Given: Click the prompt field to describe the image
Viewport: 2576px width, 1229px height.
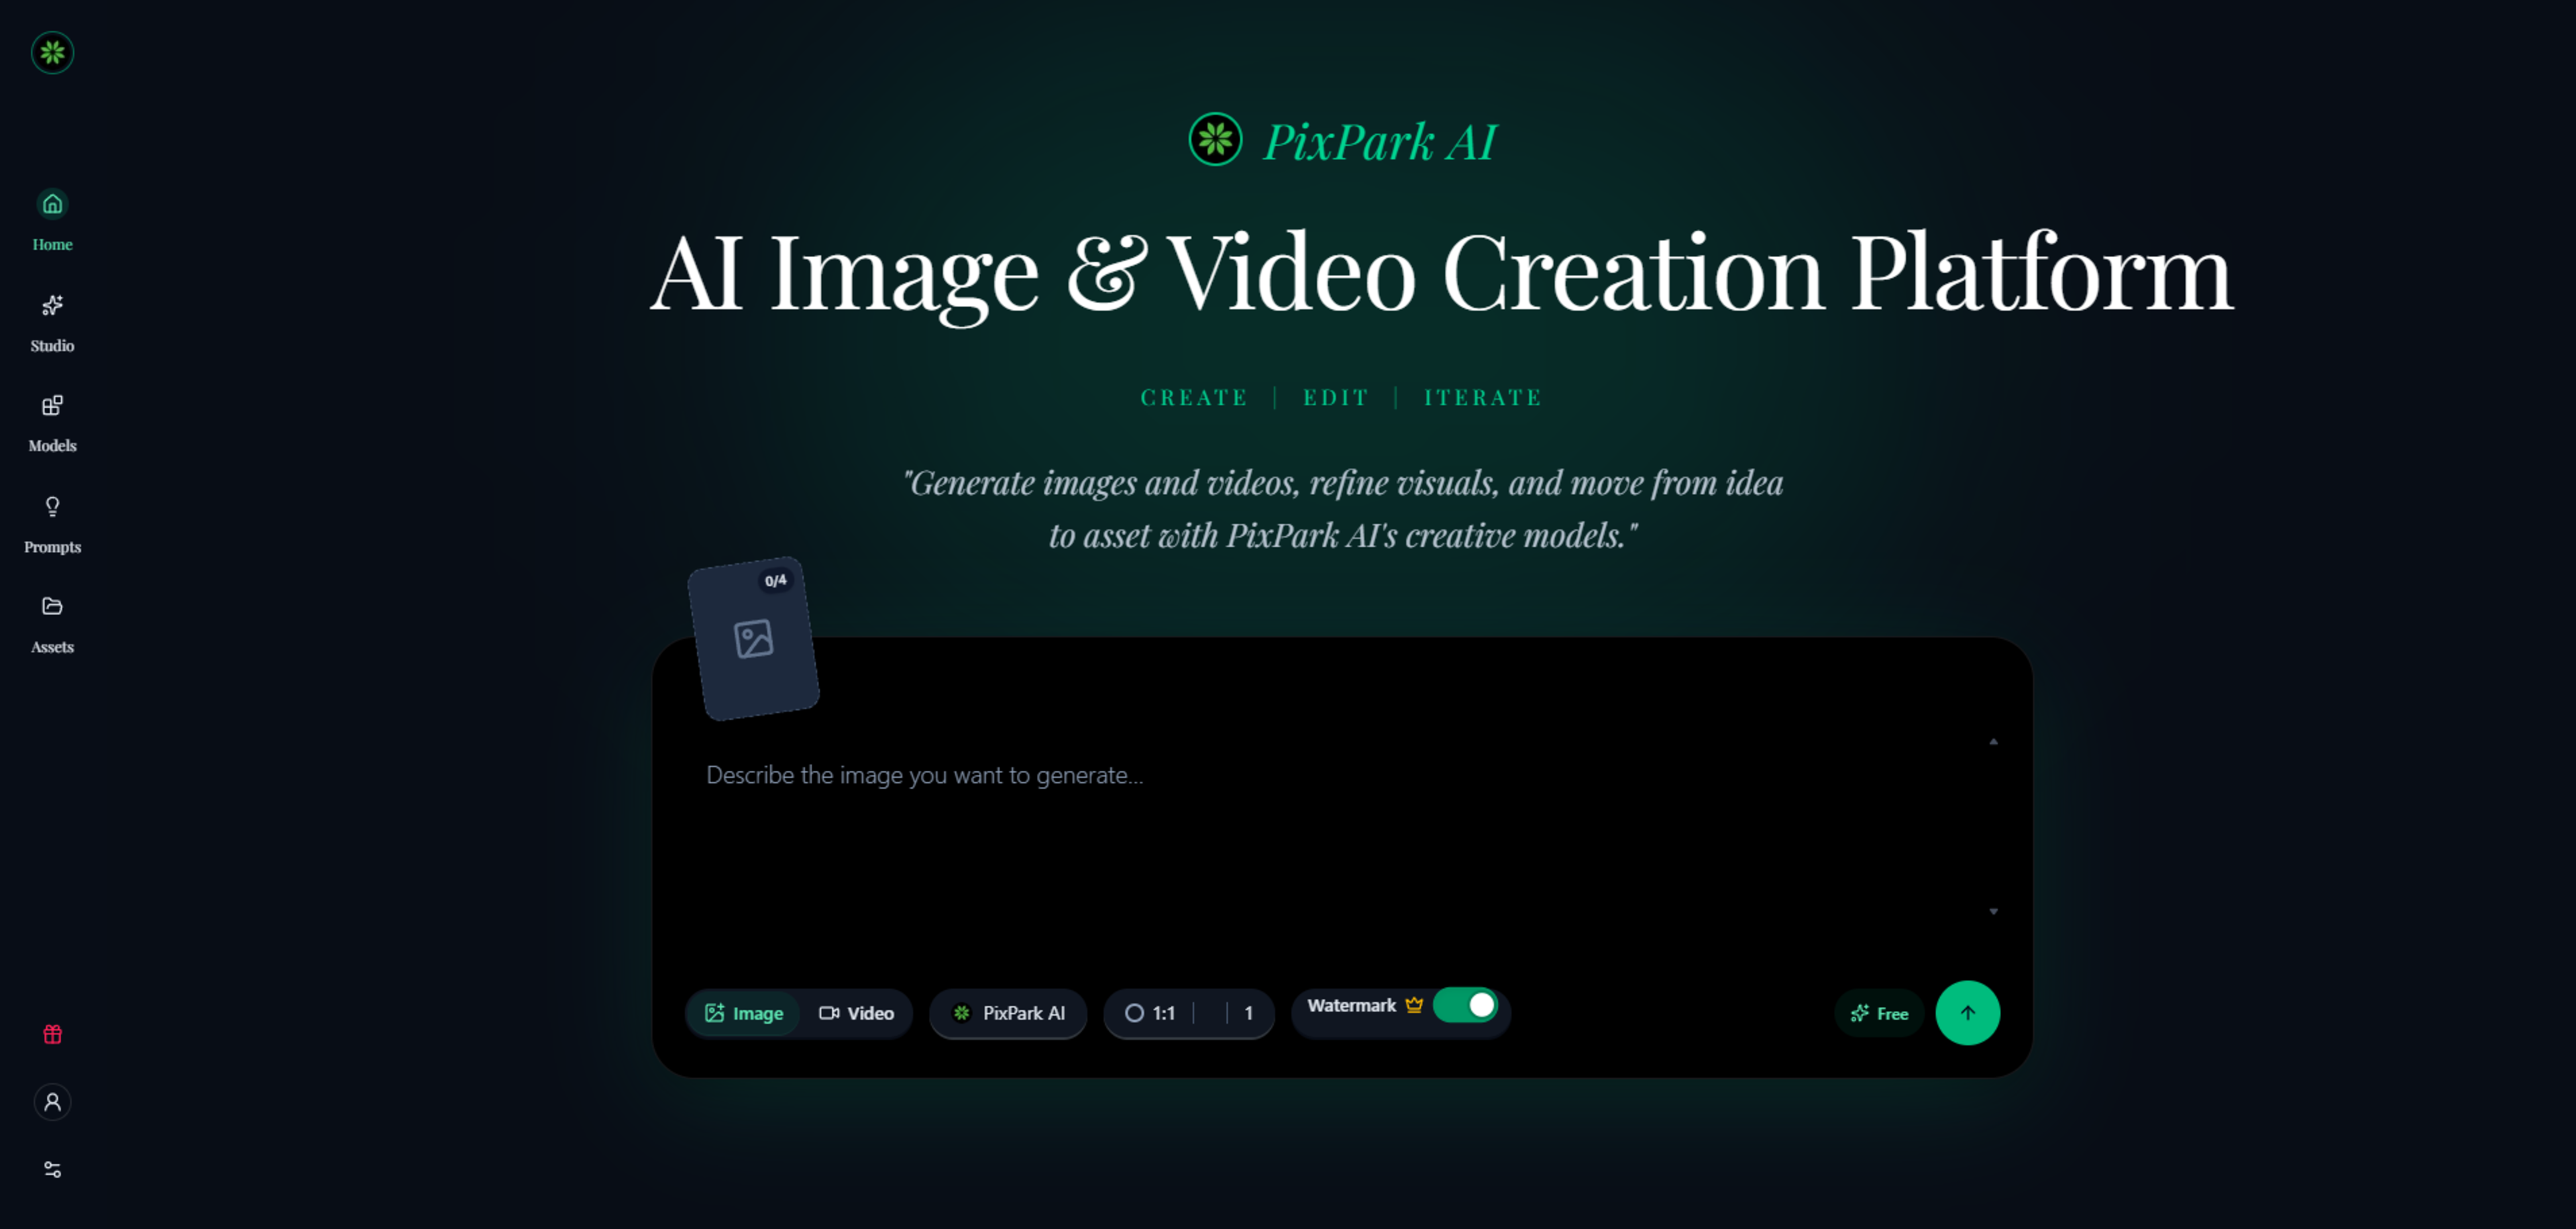Looking at the screenshot, I should tap(1340, 825).
